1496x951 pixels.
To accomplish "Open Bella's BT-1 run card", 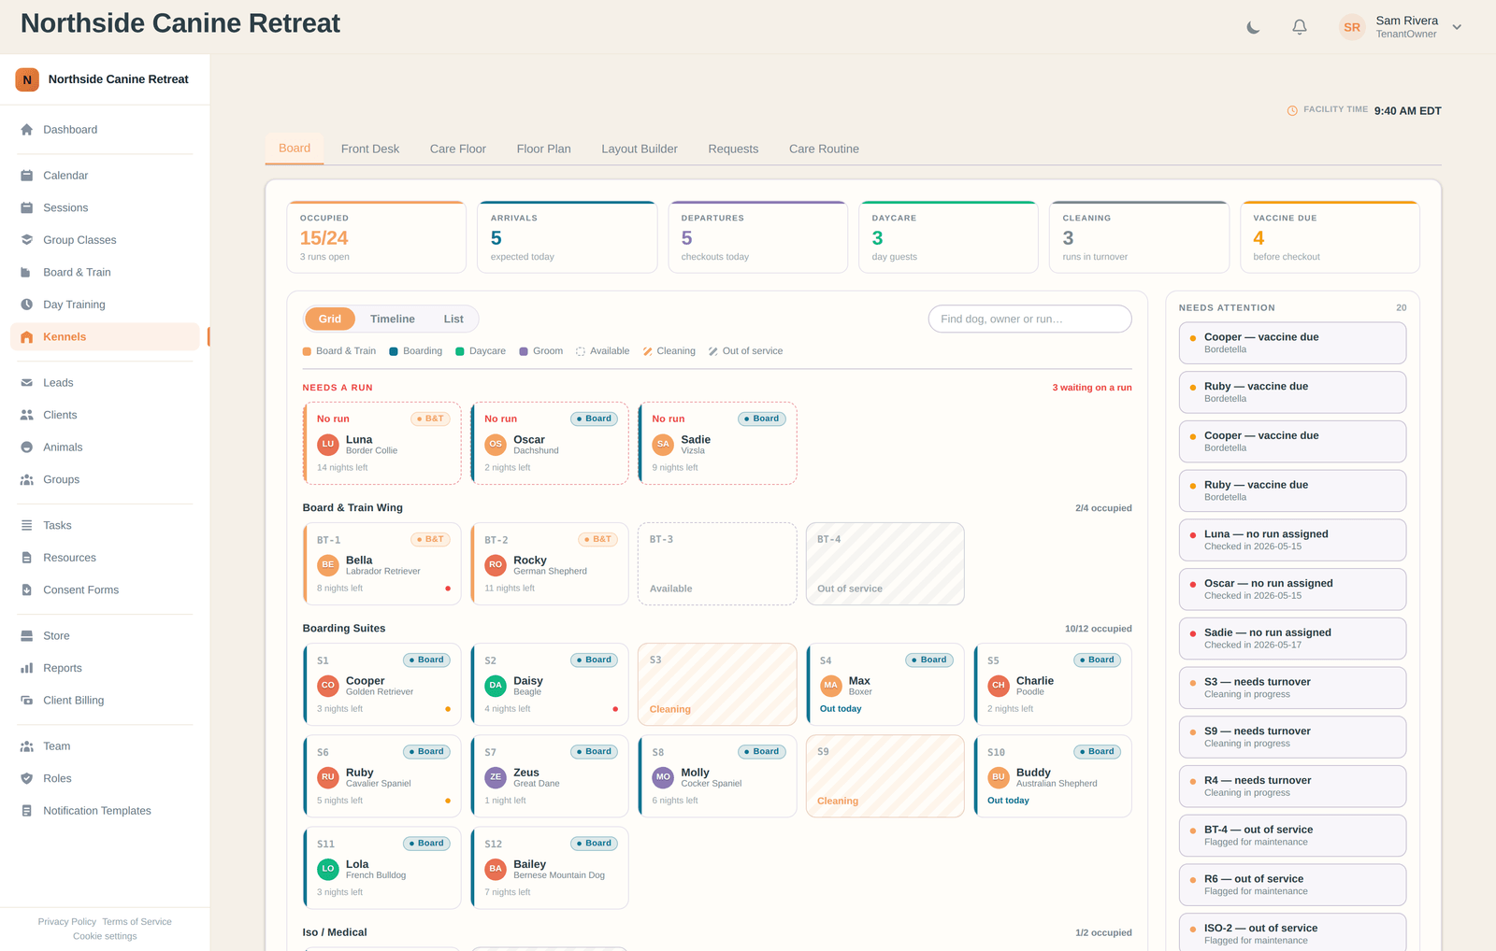I will pyautogui.click(x=382, y=563).
